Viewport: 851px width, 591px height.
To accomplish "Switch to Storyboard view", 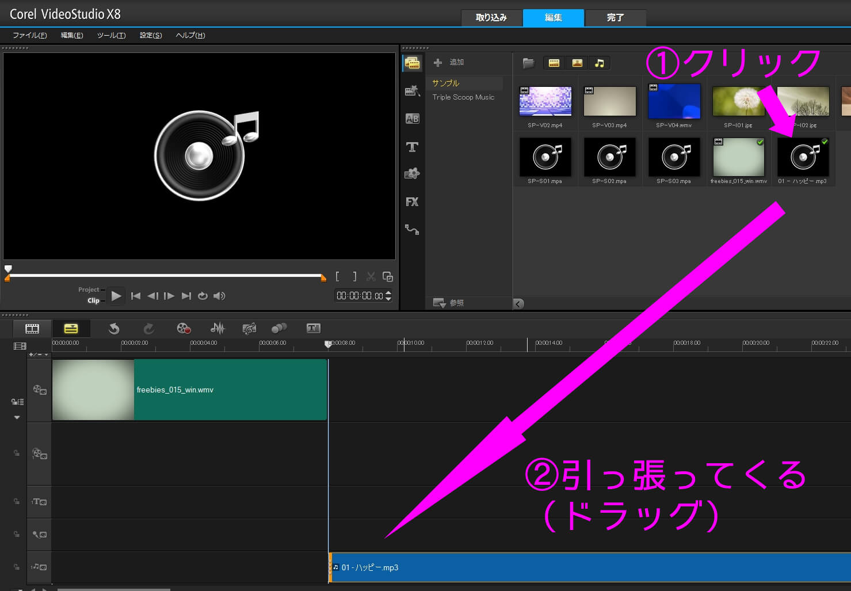I will 32,329.
